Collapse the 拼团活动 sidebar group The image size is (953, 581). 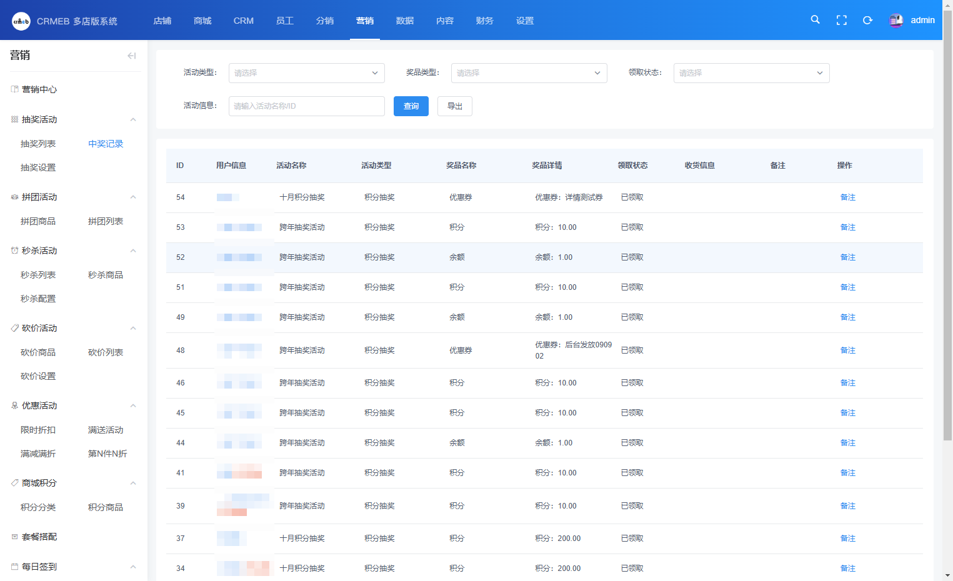pyautogui.click(x=132, y=197)
